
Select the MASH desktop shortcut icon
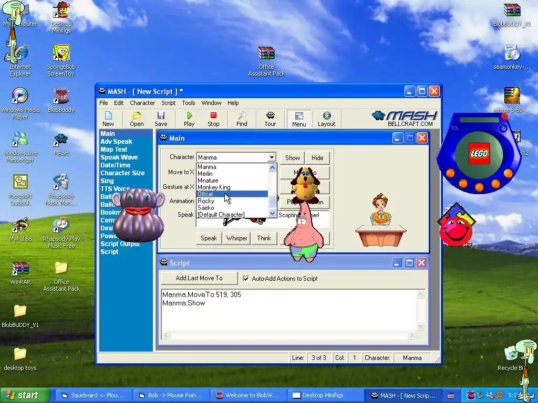click(61, 144)
